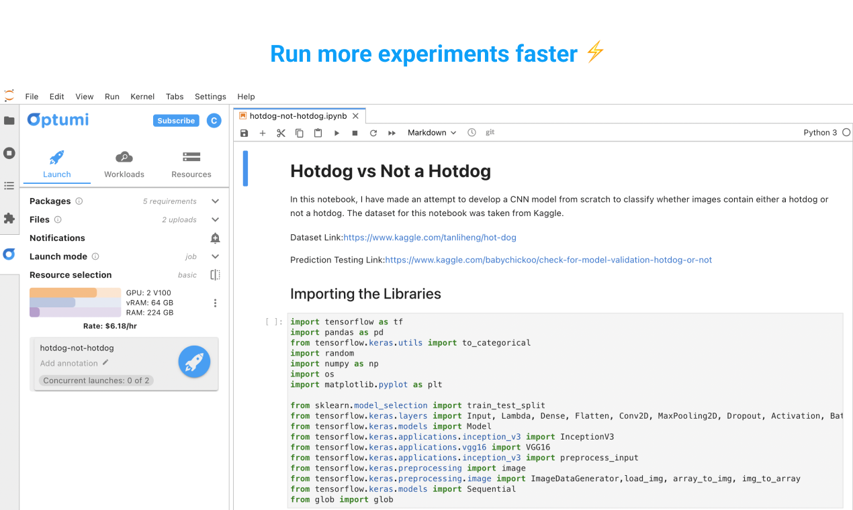The width and height of the screenshot is (853, 510).
Task: Click the Importing the Libraries heading
Action: (365, 294)
